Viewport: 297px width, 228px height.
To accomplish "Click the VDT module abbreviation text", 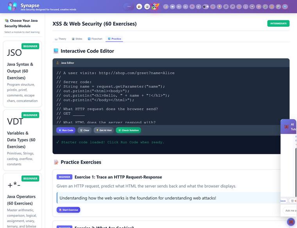I will 15,121.
